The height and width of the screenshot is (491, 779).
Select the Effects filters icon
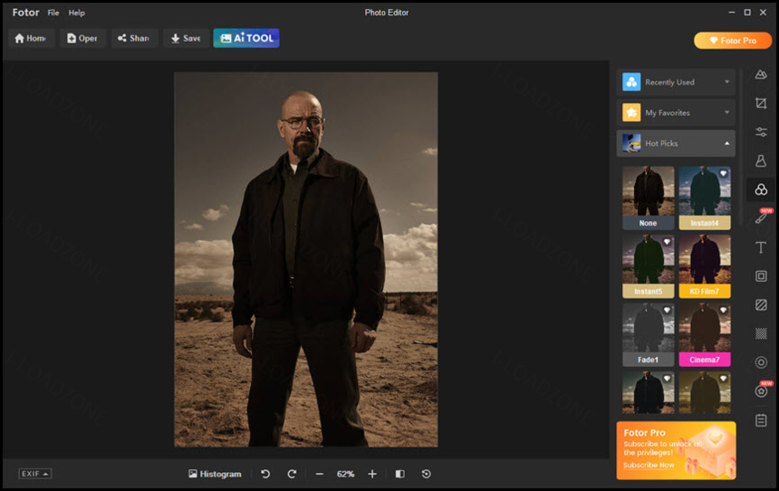tap(761, 189)
